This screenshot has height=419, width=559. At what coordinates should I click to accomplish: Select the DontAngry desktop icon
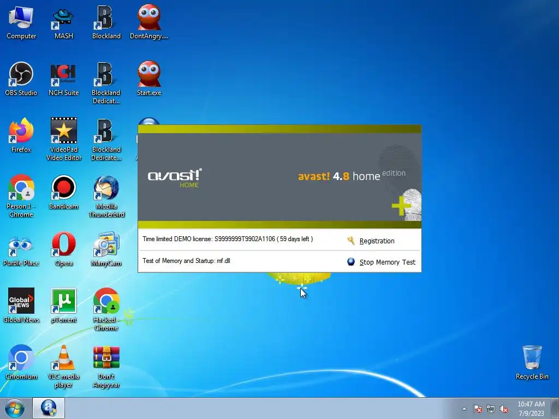149,22
